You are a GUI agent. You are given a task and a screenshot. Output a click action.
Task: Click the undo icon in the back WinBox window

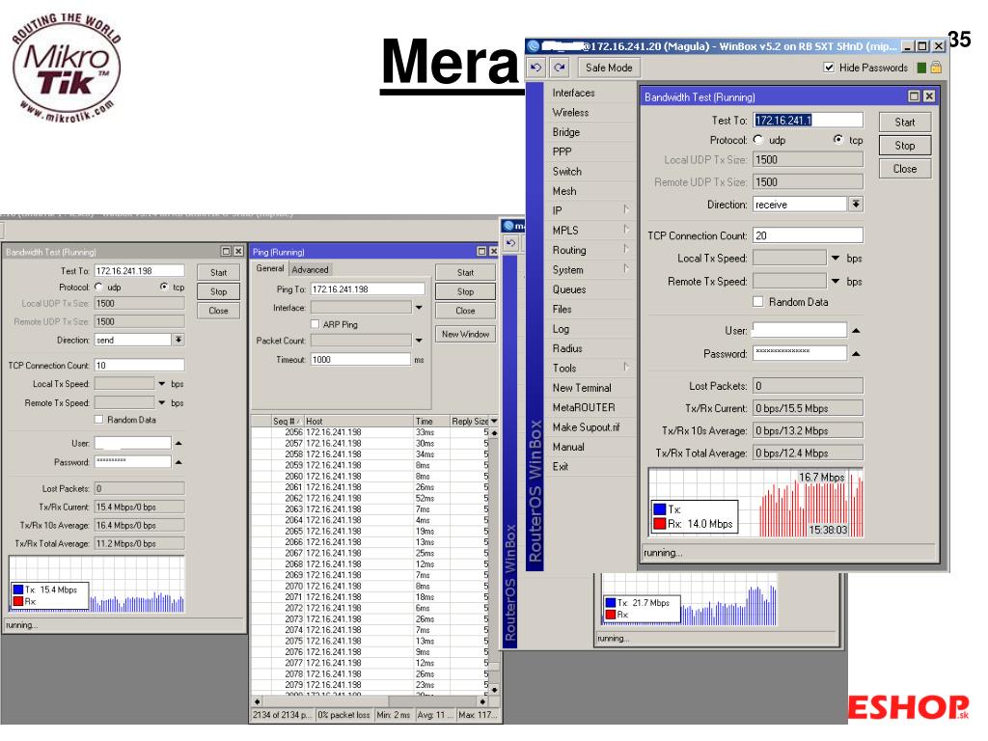pos(511,243)
